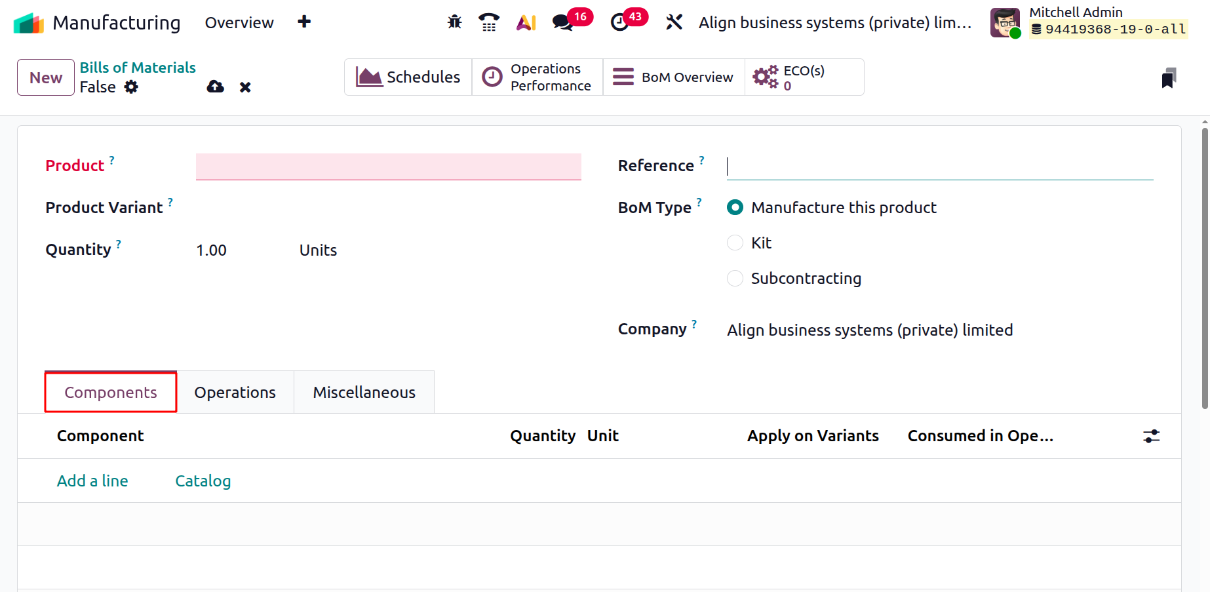Click Add a line link
Image resolution: width=1210 pixels, height=592 pixels.
point(92,481)
